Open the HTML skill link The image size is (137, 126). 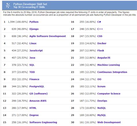pos(33,108)
